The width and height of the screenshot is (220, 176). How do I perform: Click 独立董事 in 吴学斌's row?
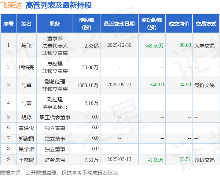tap(55, 149)
